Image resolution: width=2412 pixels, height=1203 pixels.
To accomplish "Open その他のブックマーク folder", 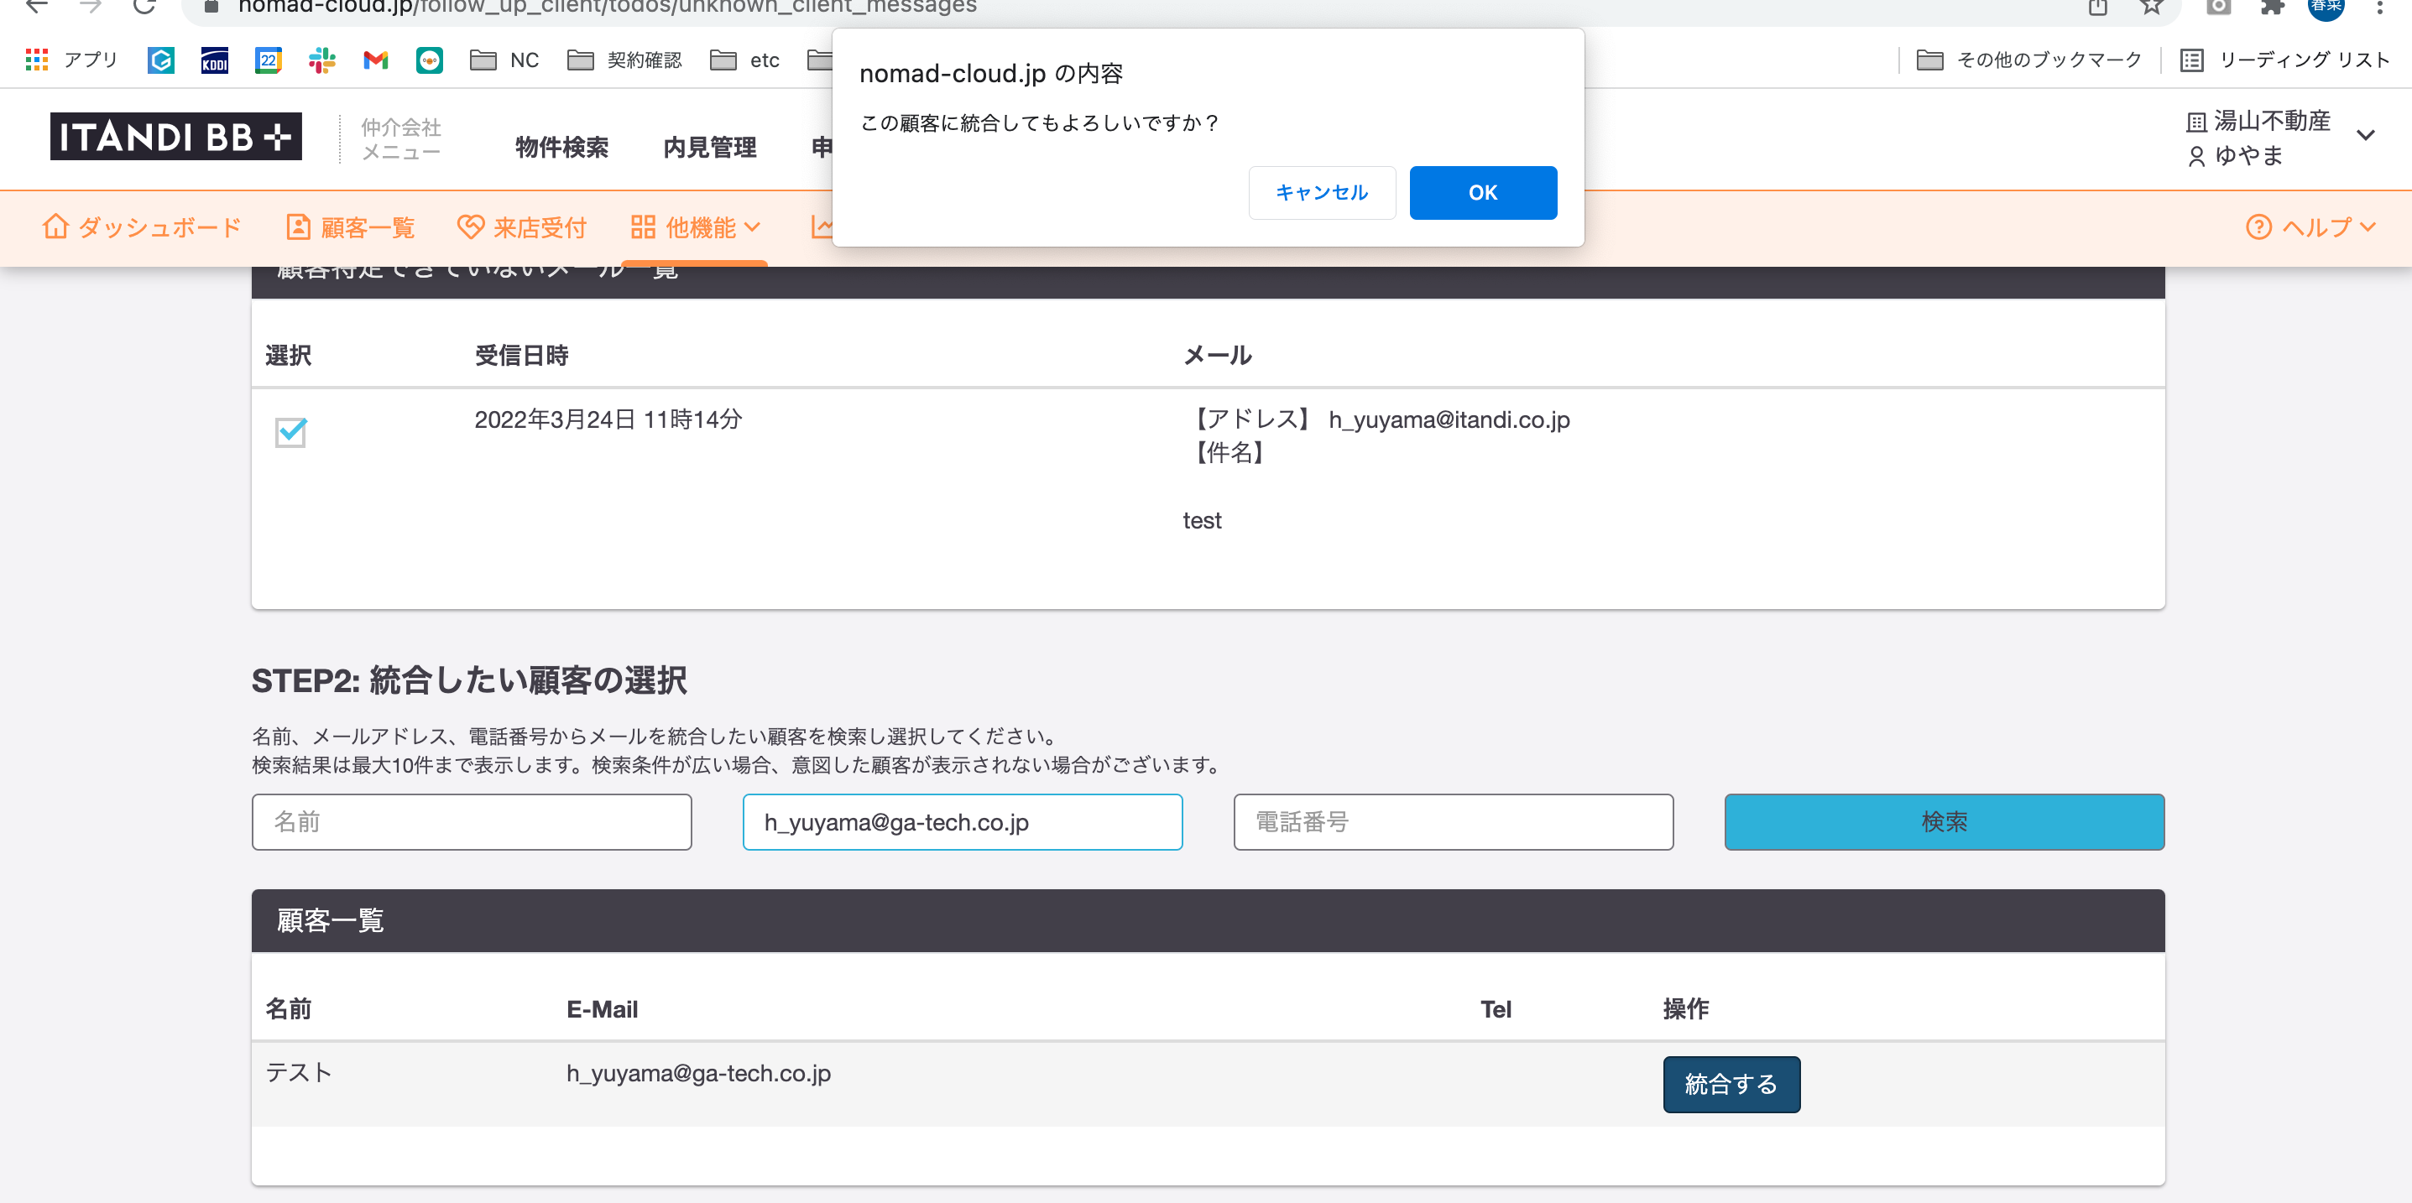I will coord(2028,60).
